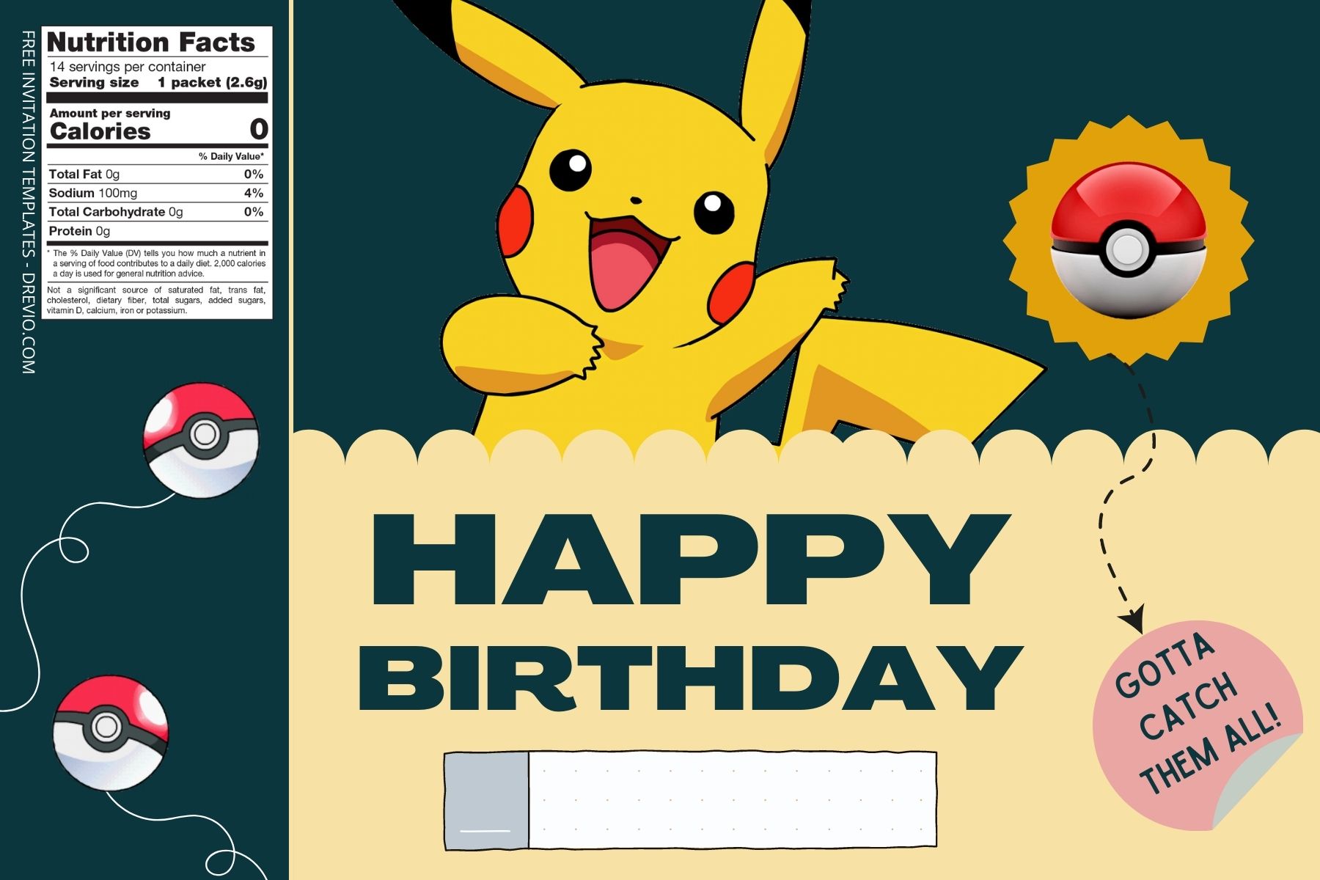Viewport: 1320px width, 880px height.
Task: Click the blank name label box
Action: click(x=690, y=801)
